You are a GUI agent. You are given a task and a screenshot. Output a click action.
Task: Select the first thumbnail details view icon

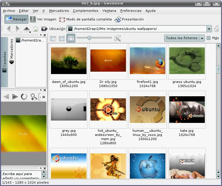[53, 38]
